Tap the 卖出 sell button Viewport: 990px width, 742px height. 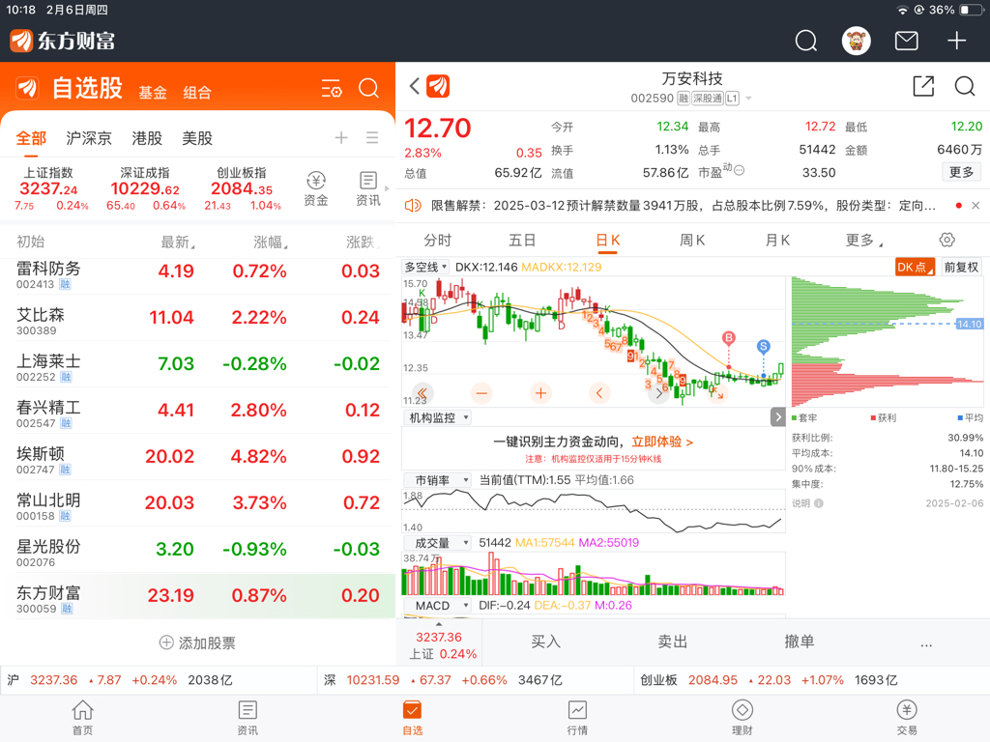pyautogui.click(x=673, y=642)
